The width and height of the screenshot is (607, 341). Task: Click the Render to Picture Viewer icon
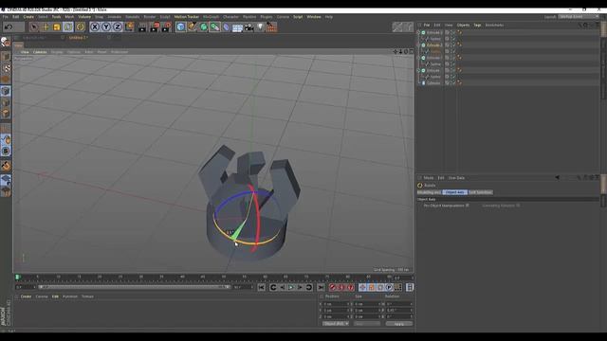tap(155, 27)
